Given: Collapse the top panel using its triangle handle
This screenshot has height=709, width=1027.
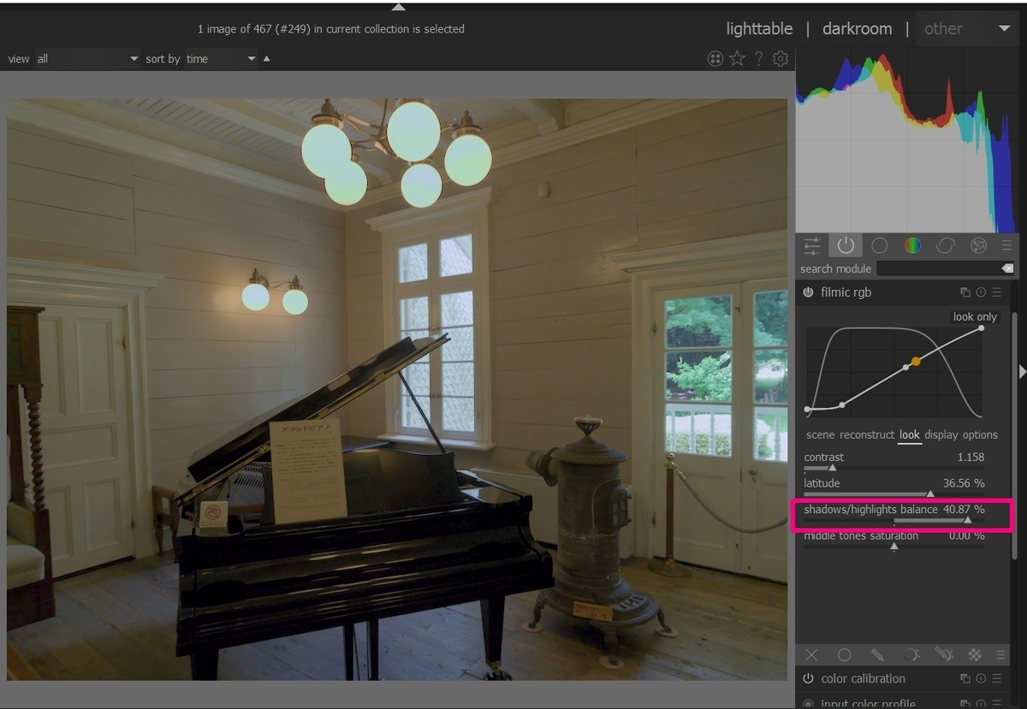Looking at the screenshot, I should pyautogui.click(x=398, y=6).
